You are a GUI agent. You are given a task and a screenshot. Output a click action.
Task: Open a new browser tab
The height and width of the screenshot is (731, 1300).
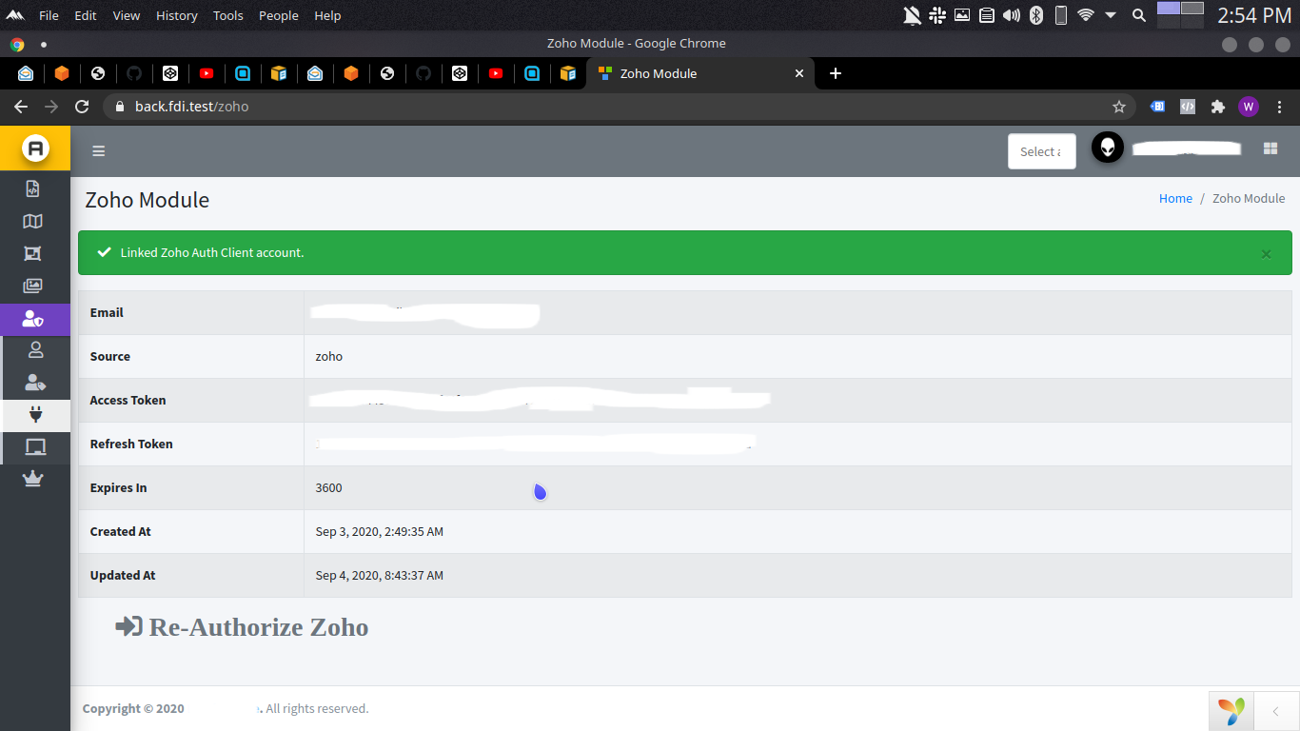[836, 73]
